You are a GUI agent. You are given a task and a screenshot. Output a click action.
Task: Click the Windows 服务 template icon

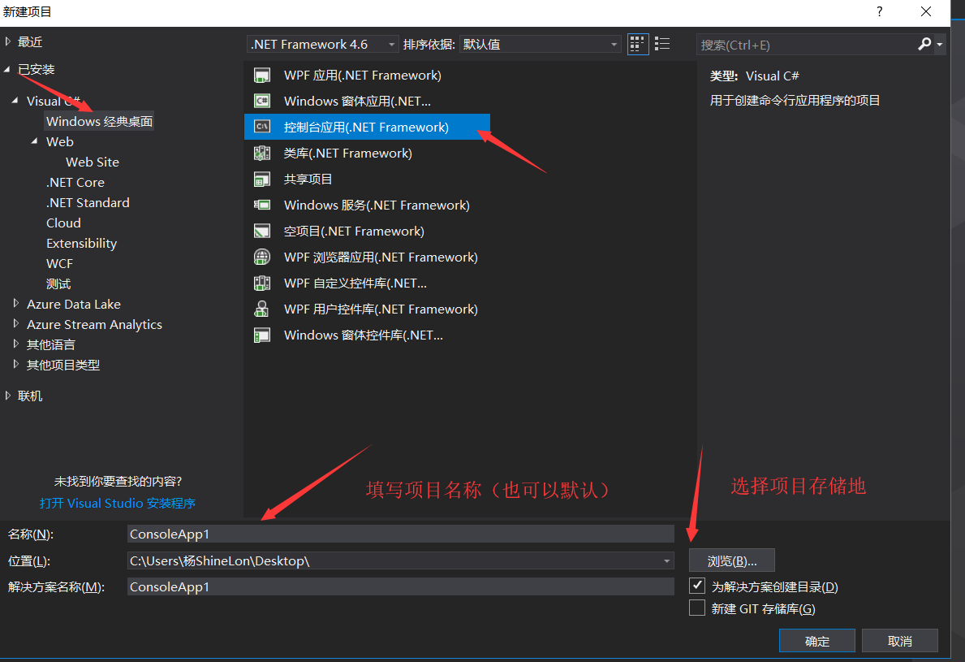pos(262,205)
